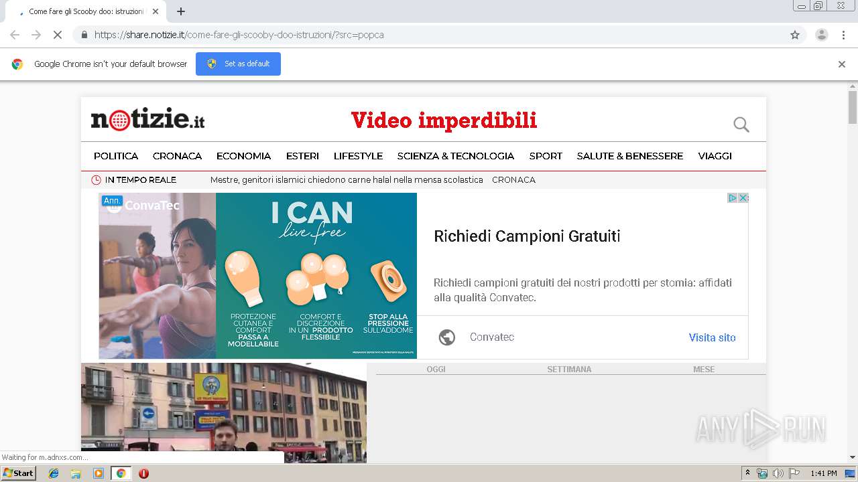The image size is (858, 482).
Task: Open CRONACA tag beside ticker headline
Action: pos(513,180)
